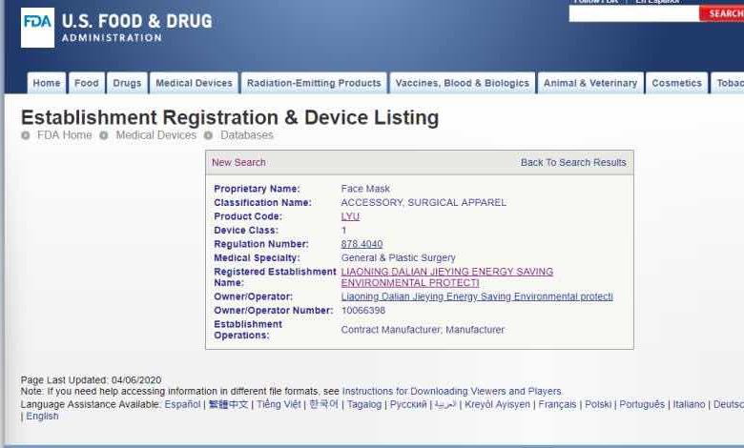
Task: Select Tiếng Việt language link
Action: tap(279, 404)
